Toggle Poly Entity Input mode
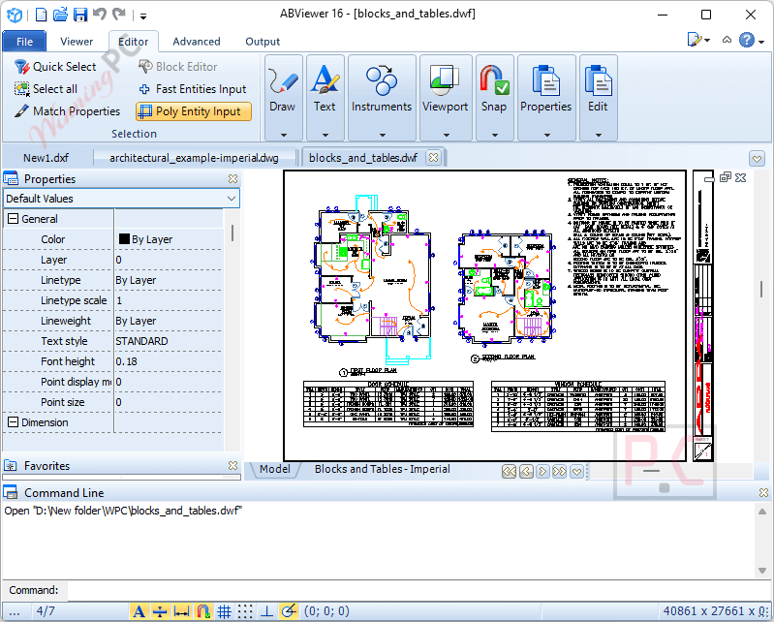 tap(194, 111)
